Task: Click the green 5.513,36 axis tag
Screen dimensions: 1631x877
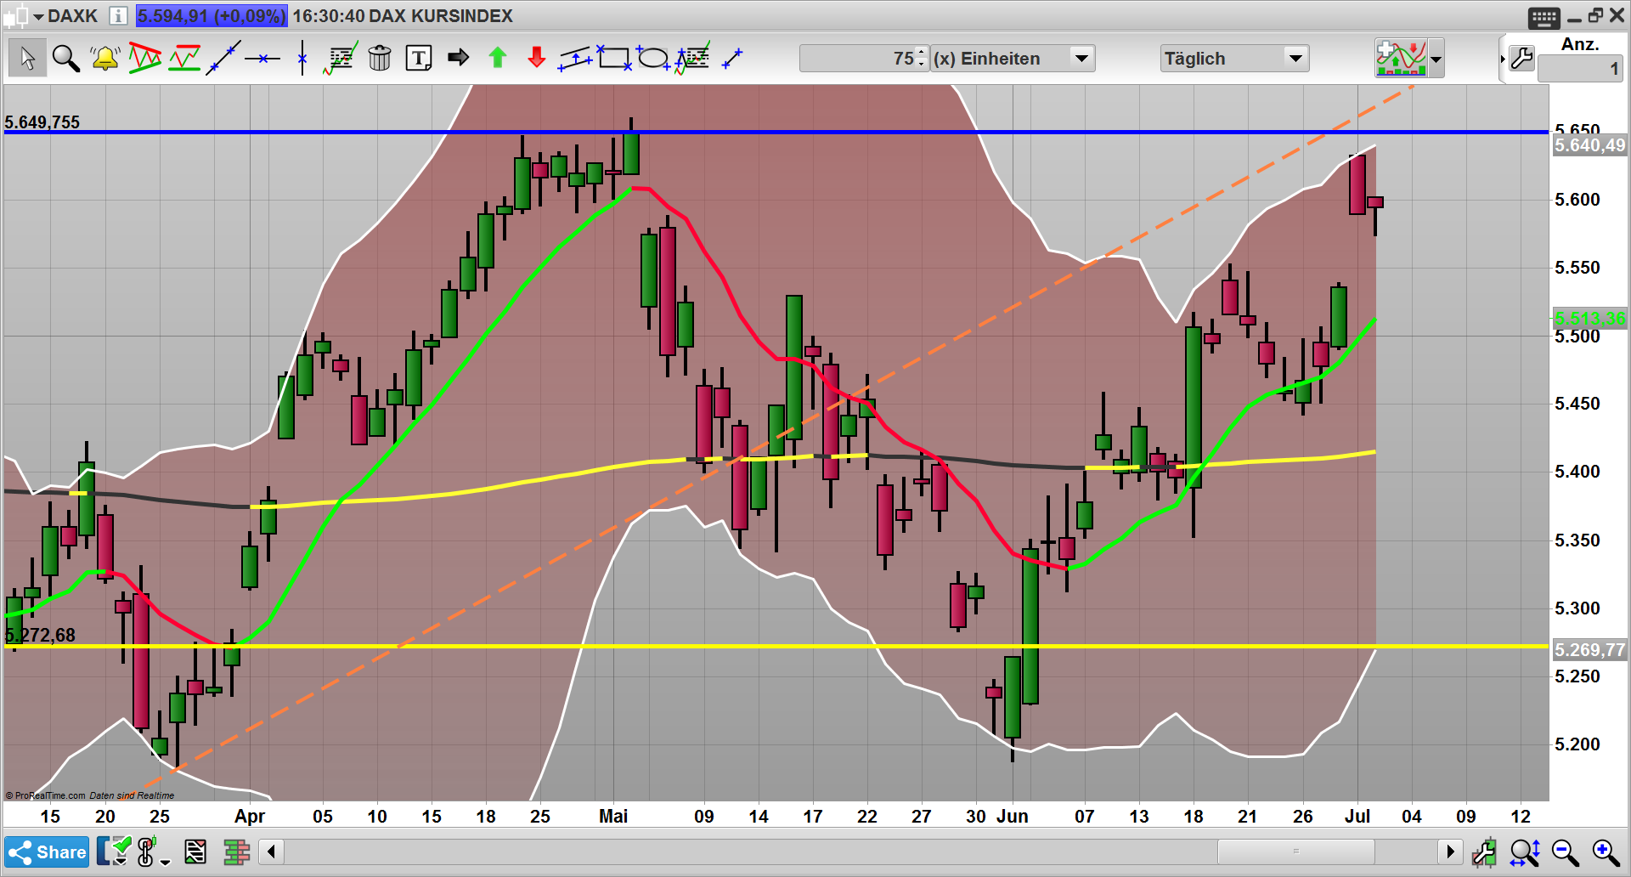Action: 1589,319
